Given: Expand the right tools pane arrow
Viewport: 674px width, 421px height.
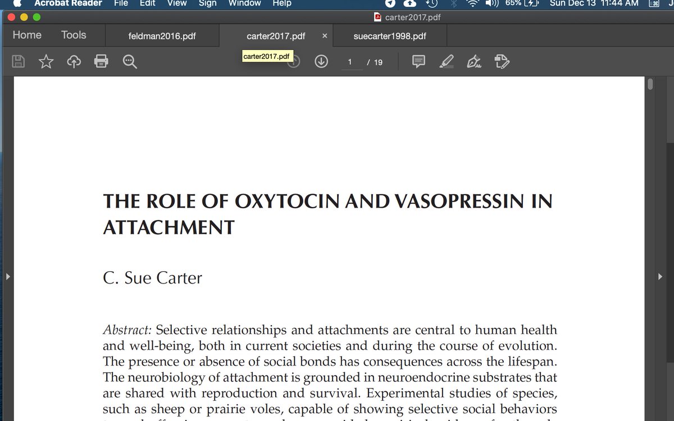Looking at the screenshot, I should [661, 276].
